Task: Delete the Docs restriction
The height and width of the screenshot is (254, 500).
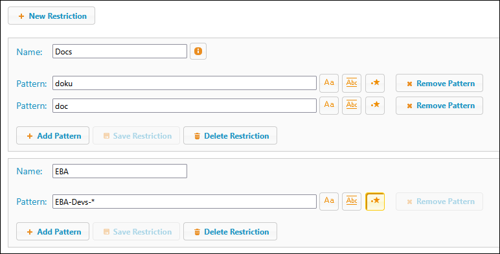Action: (230, 135)
